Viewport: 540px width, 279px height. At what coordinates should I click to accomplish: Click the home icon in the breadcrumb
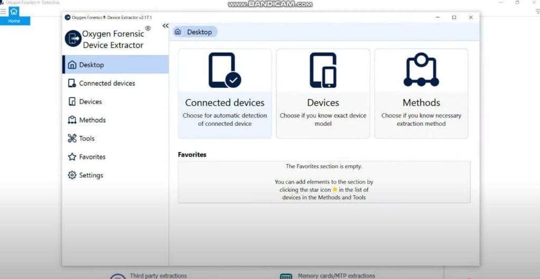(x=178, y=32)
